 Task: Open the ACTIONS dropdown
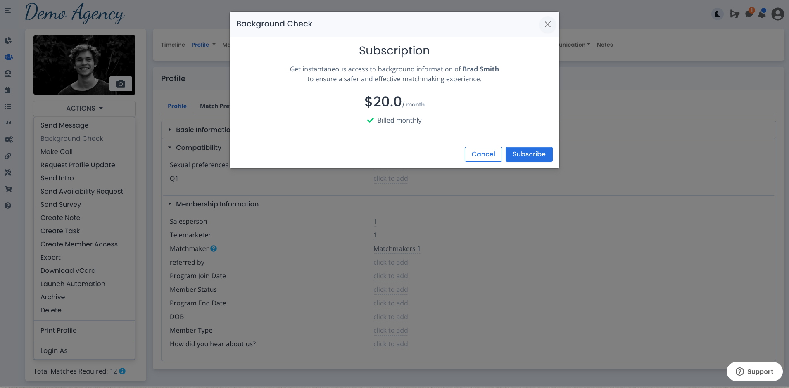84,108
